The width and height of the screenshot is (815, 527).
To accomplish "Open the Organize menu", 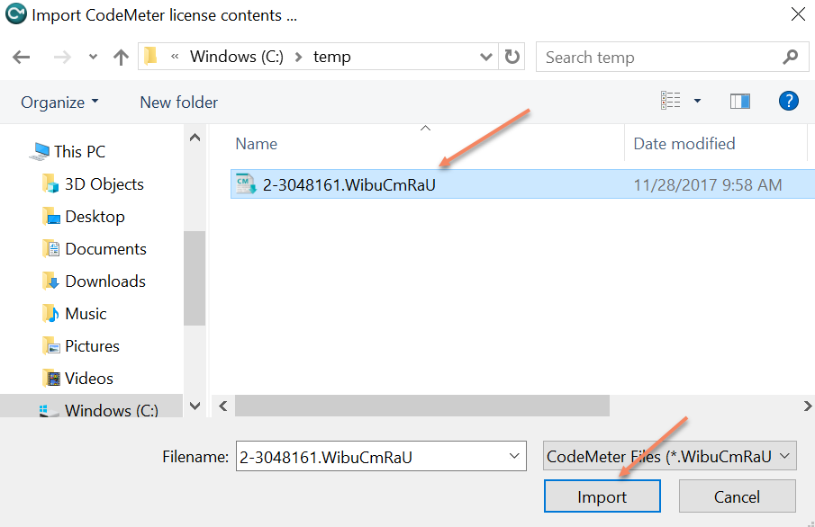I will (x=54, y=102).
